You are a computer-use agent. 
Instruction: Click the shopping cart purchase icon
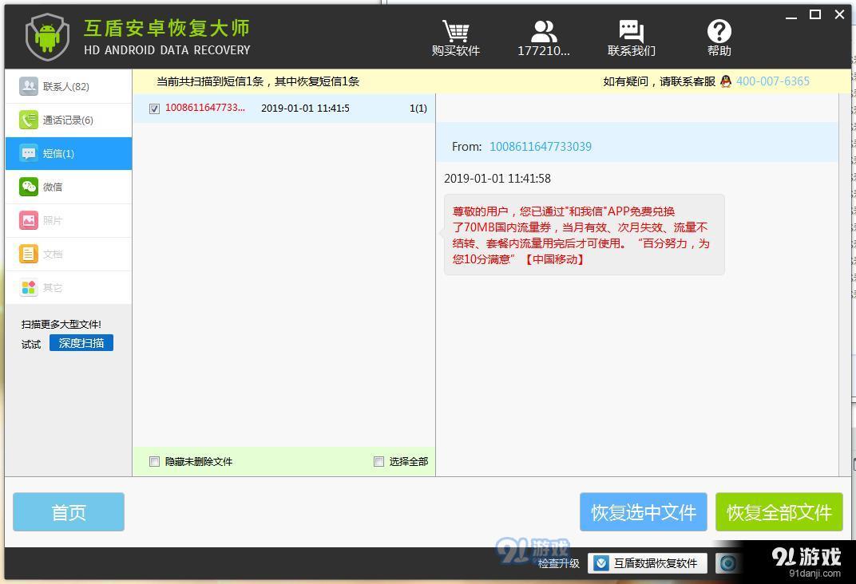455,31
